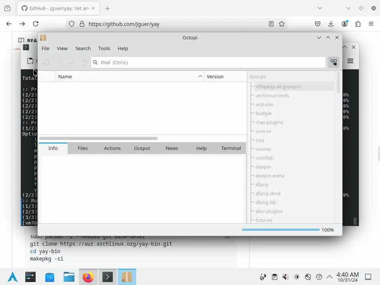
Task: Select the cutefish group
Action: (x=264, y=158)
